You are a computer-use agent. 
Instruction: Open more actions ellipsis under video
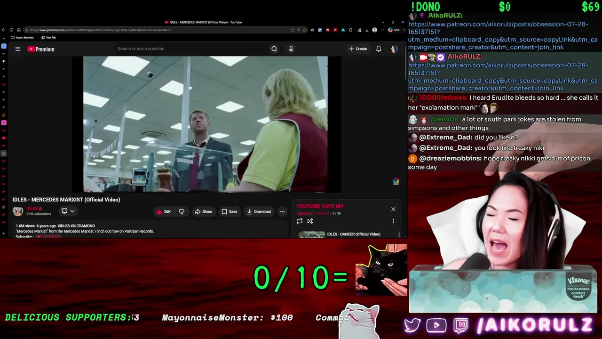coord(282,212)
